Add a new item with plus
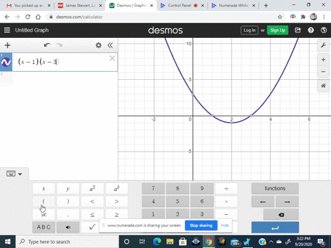Screen dimensions: 331x248 (8, 45)
